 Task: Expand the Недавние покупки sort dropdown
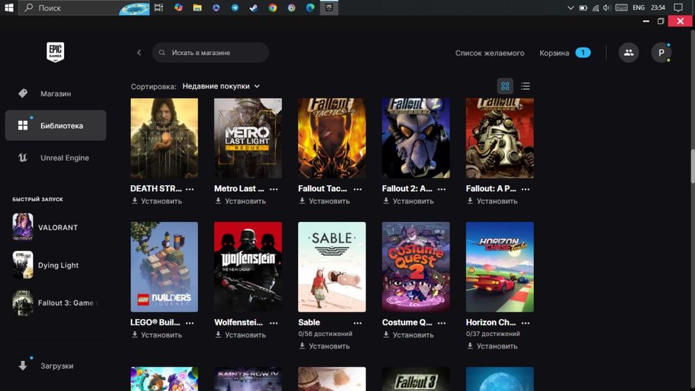click(x=221, y=86)
